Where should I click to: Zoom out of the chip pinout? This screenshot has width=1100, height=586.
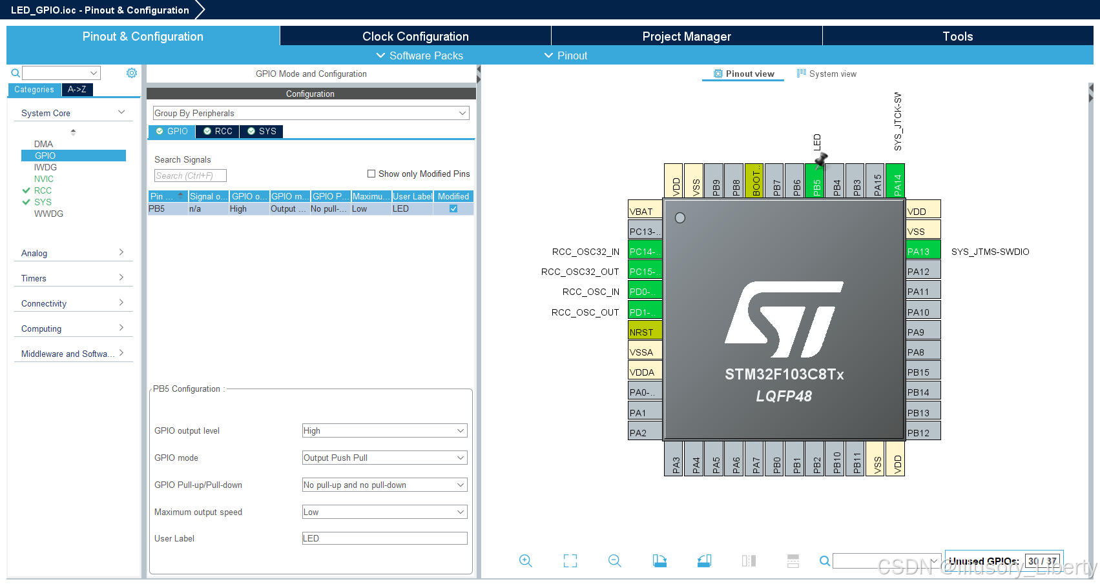pyautogui.click(x=615, y=561)
